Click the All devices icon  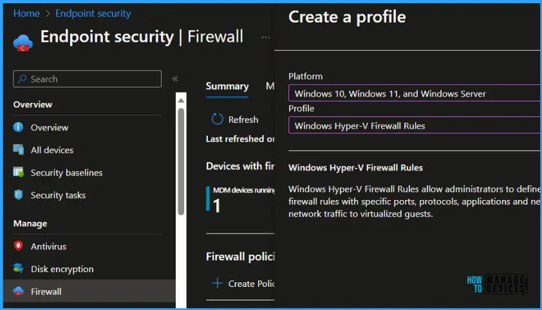coord(18,149)
